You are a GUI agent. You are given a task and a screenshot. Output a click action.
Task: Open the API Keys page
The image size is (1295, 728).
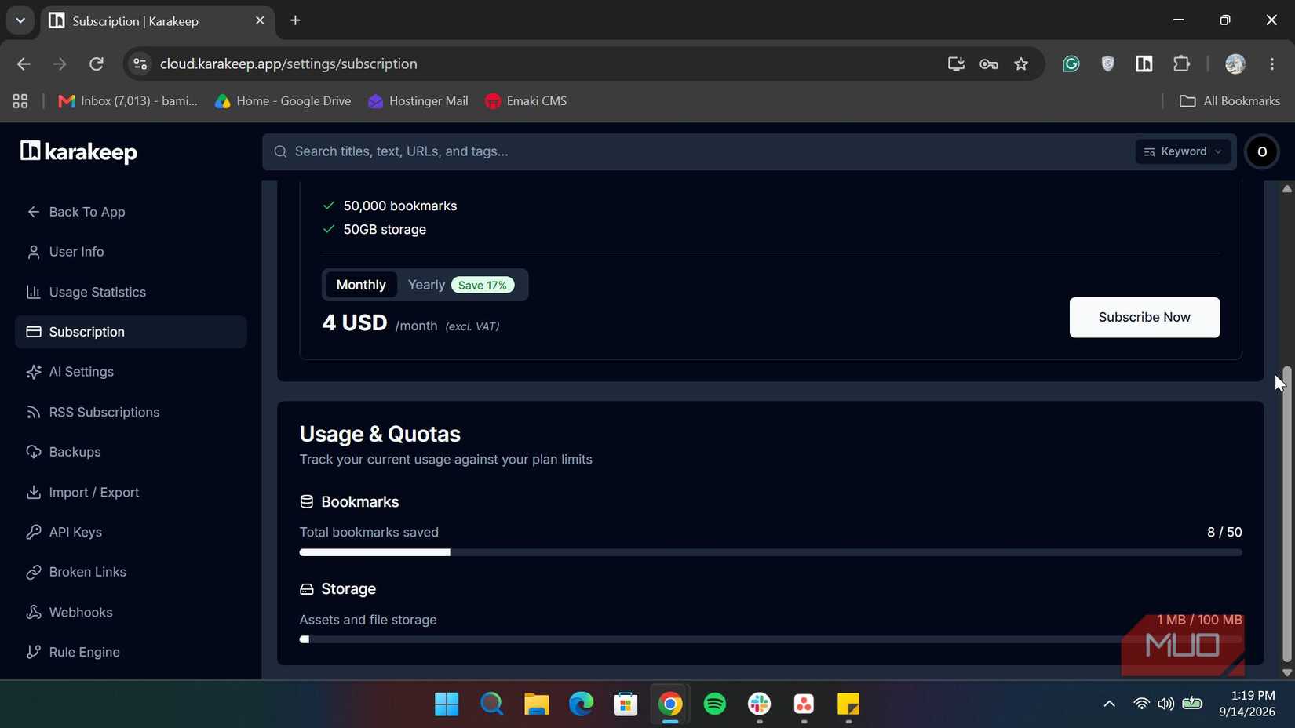131,532
